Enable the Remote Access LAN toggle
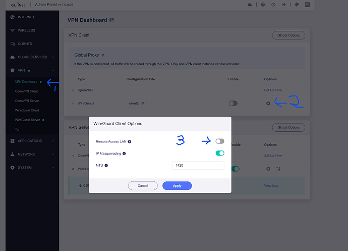This screenshot has height=251, width=348. click(219, 141)
